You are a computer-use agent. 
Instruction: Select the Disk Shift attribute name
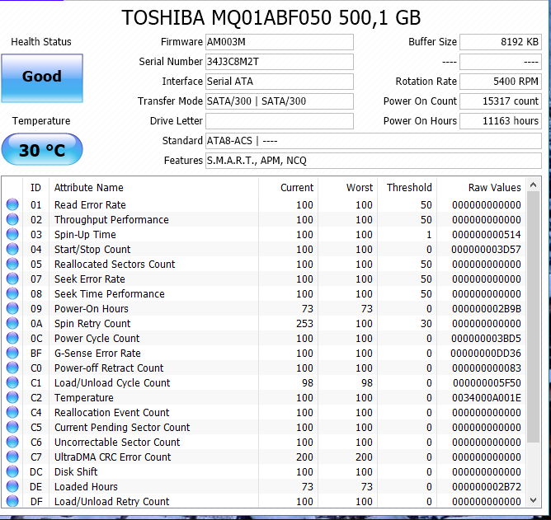click(x=76, y=471)
